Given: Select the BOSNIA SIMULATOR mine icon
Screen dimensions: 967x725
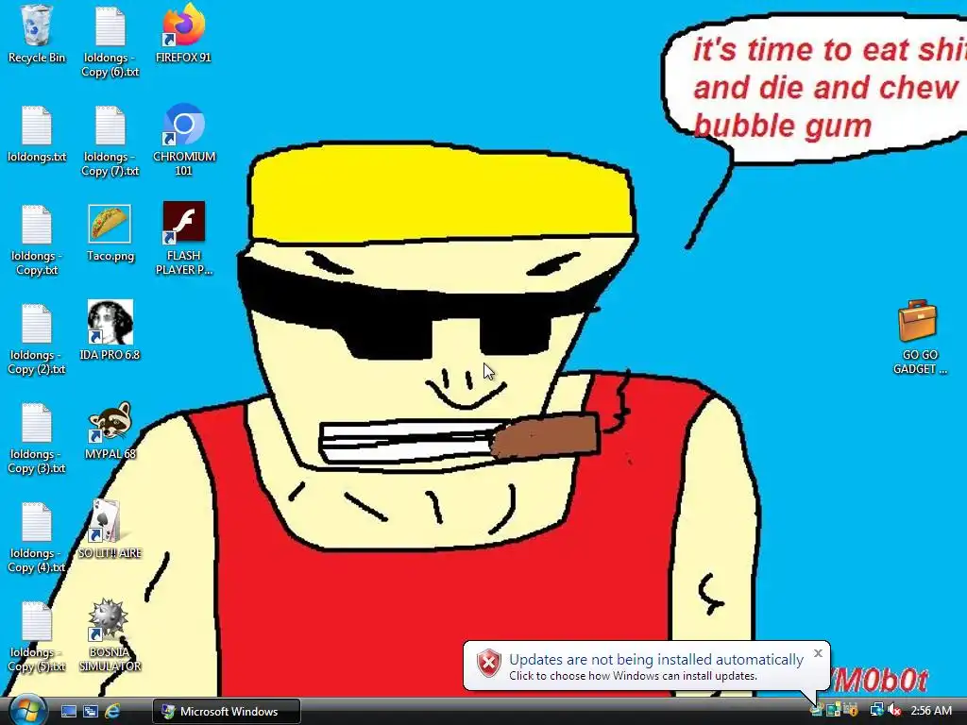Looking at the screenshot, I should pyautogui.click(x=110, y=635).
